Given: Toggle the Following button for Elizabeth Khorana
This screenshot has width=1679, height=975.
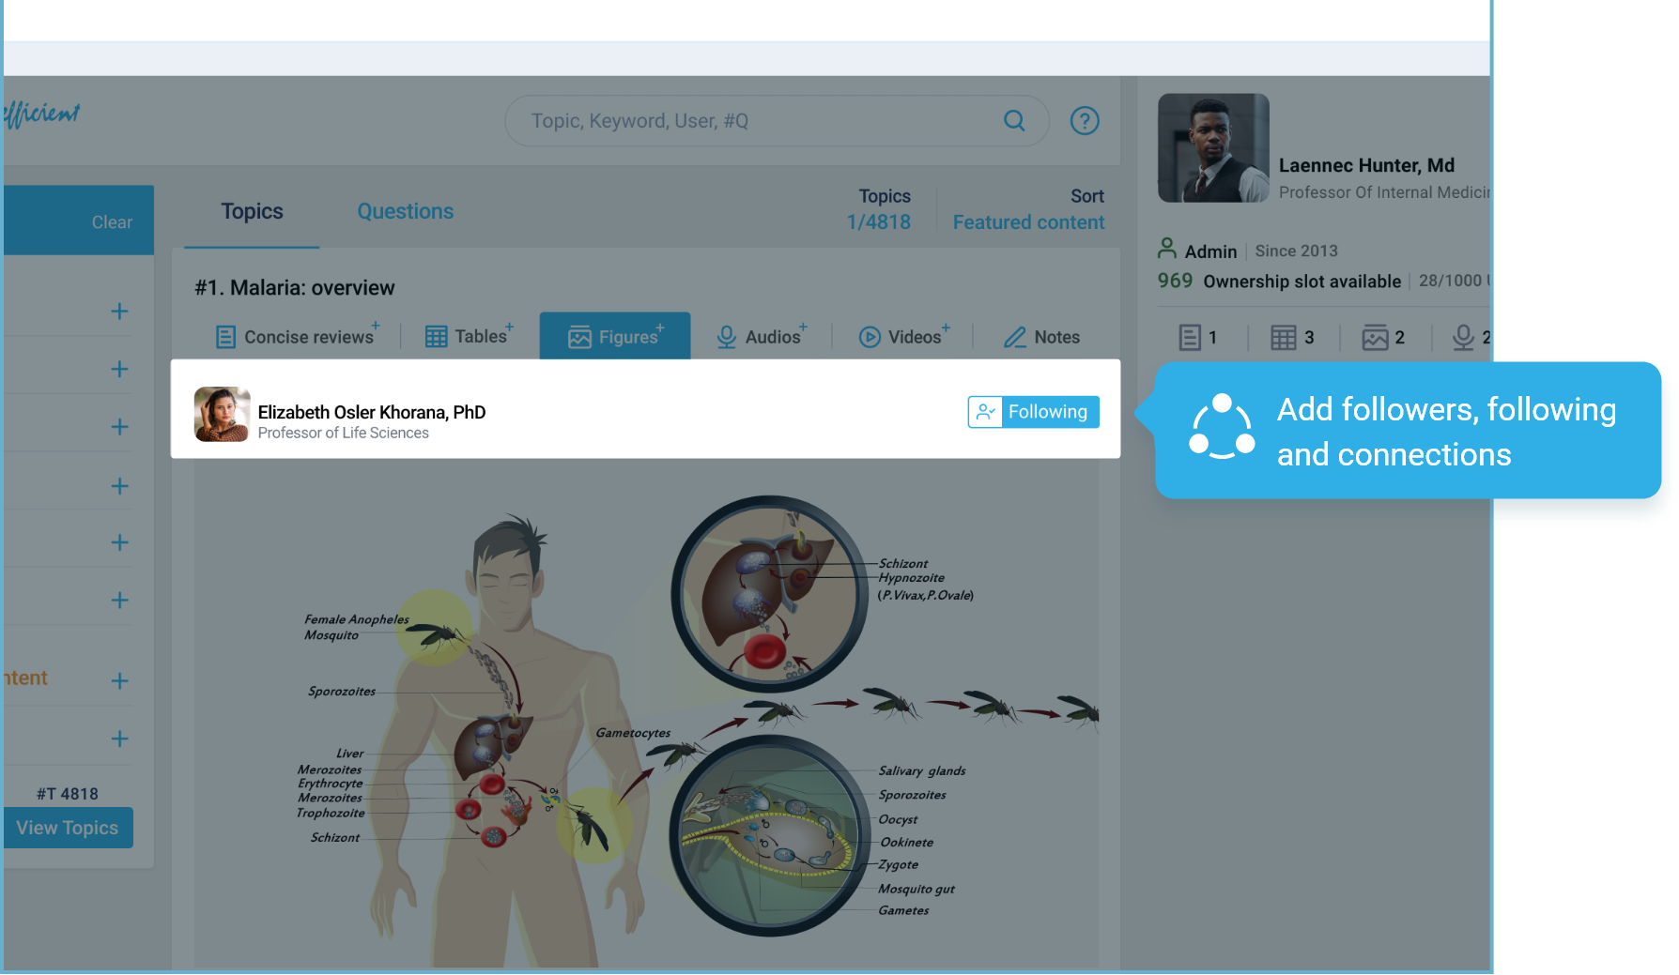Looking at the screenshot, I should (1033, 412).
